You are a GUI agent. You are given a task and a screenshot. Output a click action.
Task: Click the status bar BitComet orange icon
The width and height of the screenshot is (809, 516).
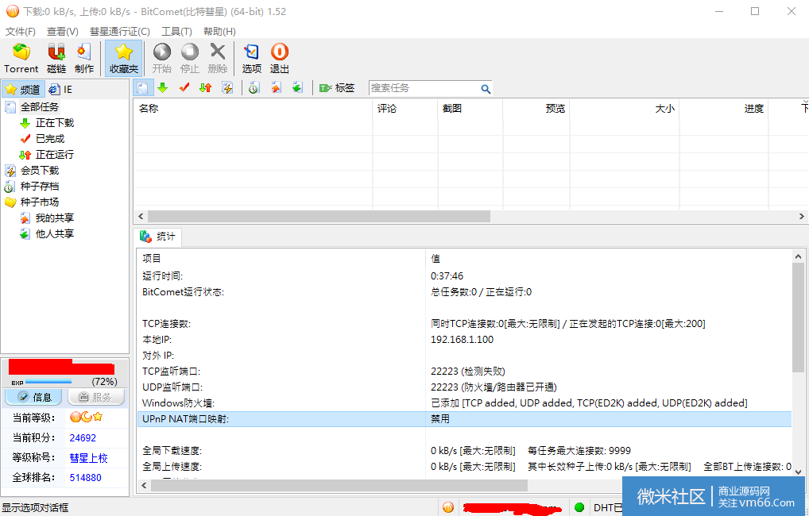pos(448,507)
